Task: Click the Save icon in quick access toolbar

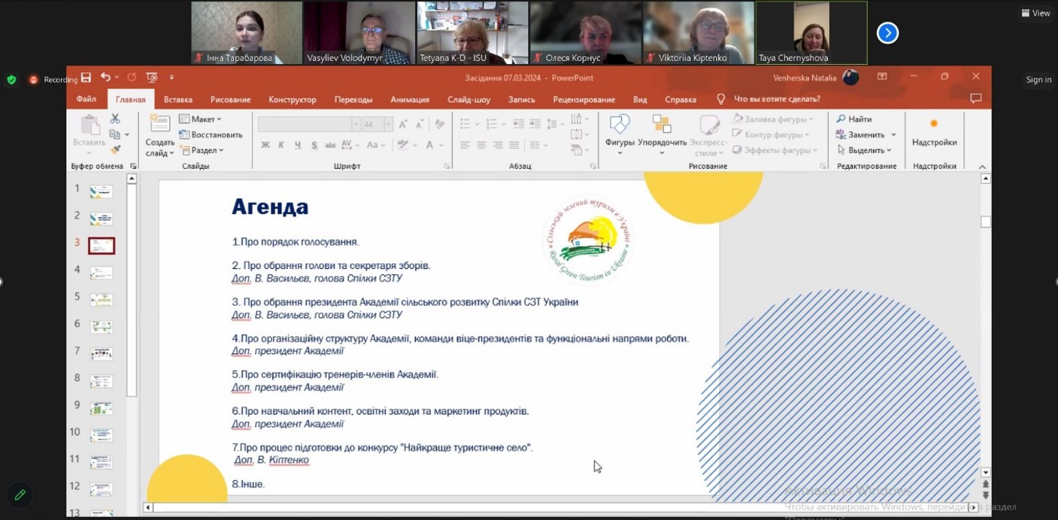Action: tap(86, 78)
